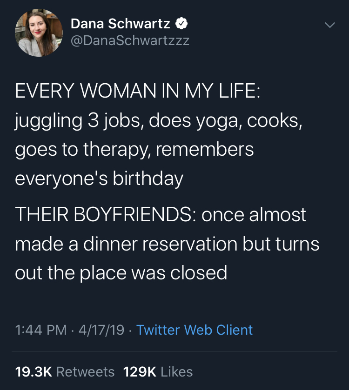Click the "everyone's birthday" text
This screenshot has height=390, width=349.
click(99, 179)
